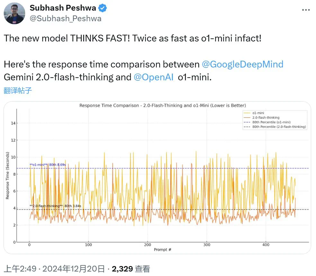Click the o1-mini 80th 8.69s annotation
The height and width of the screenshot is (276, 316).
pos(48,165)
